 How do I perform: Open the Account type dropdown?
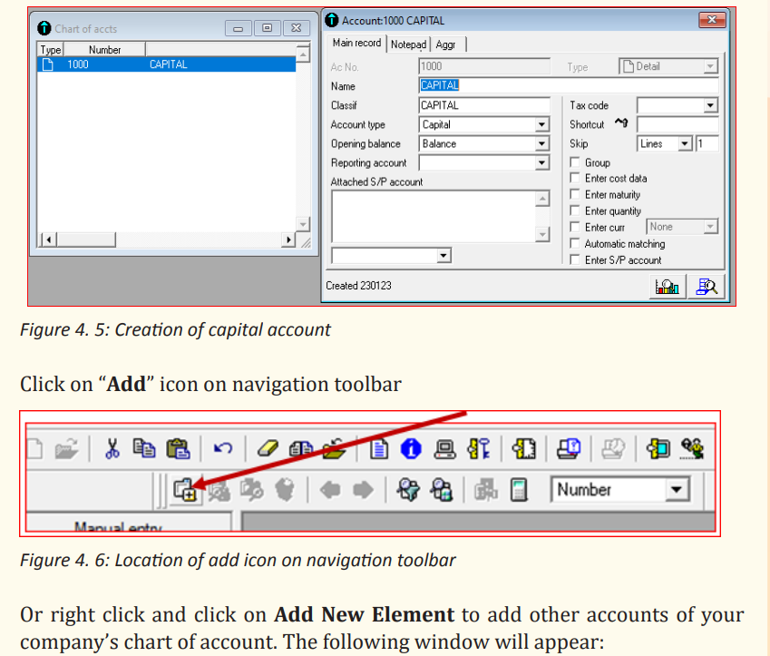541,124
